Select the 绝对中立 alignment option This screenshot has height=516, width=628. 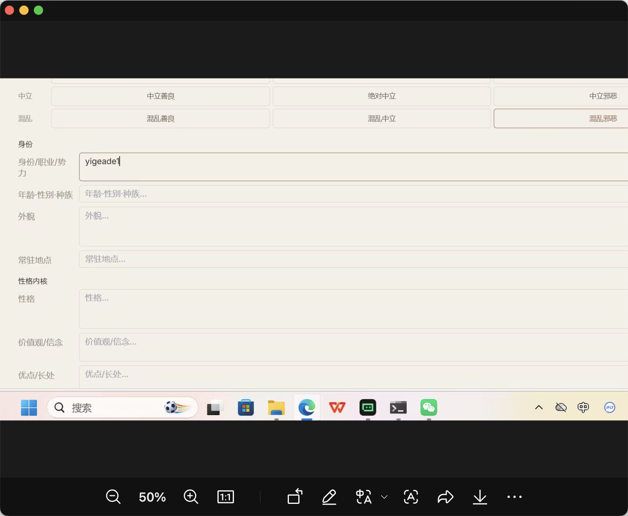pos(382,96)
